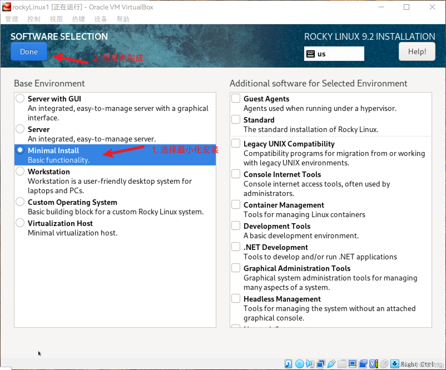This screenshot has width=446, height=370.
Task: Click the hard disk activity status icon
Action: click(x=288, y=364)
